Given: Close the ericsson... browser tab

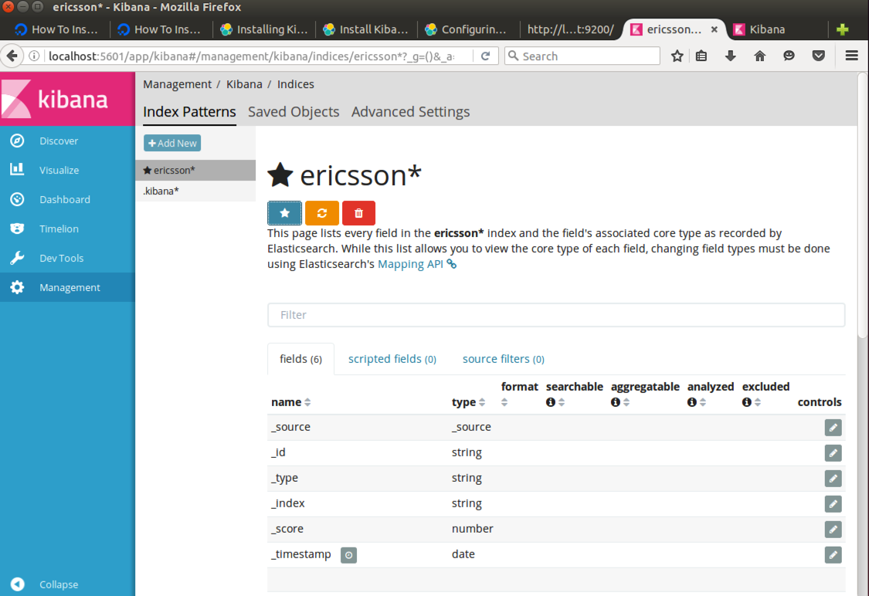Looking at the screenshot, I should click(x=715, y=29).
